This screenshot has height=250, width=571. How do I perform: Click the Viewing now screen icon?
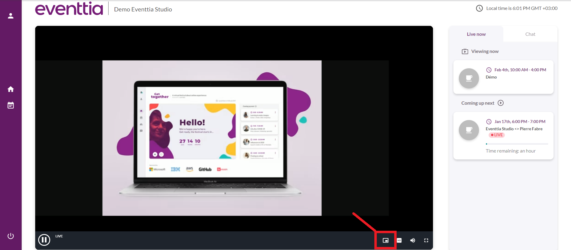point(465,51)
